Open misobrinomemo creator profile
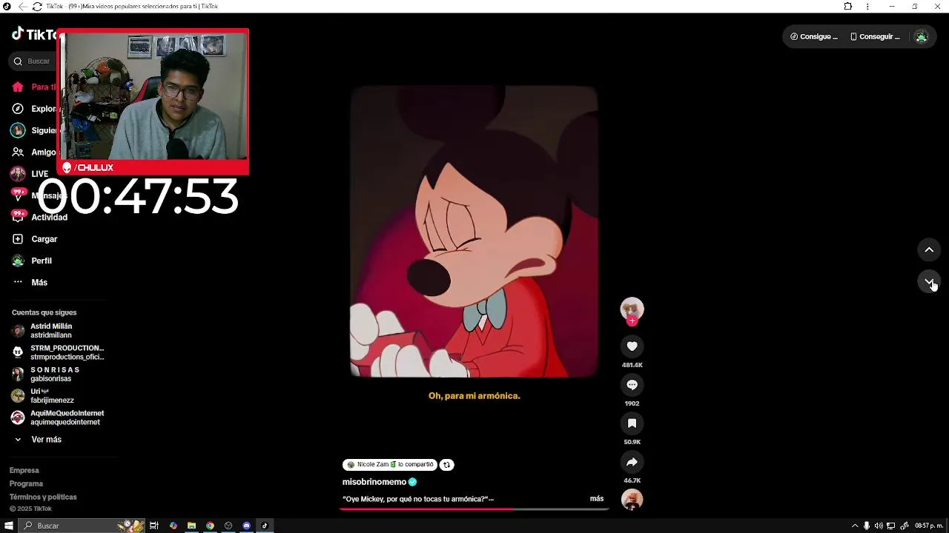Image resolution: width=949 pixels, height=533 pixels. click(374, 482)
